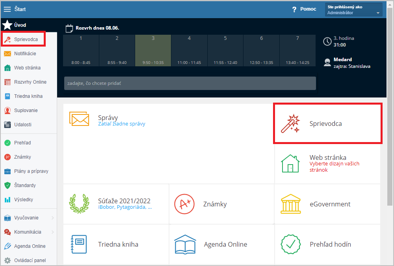This screenshot has height=266, width=394.
Task: Open the Prehľad hodín tile label
Action: (x=331, y=244)
